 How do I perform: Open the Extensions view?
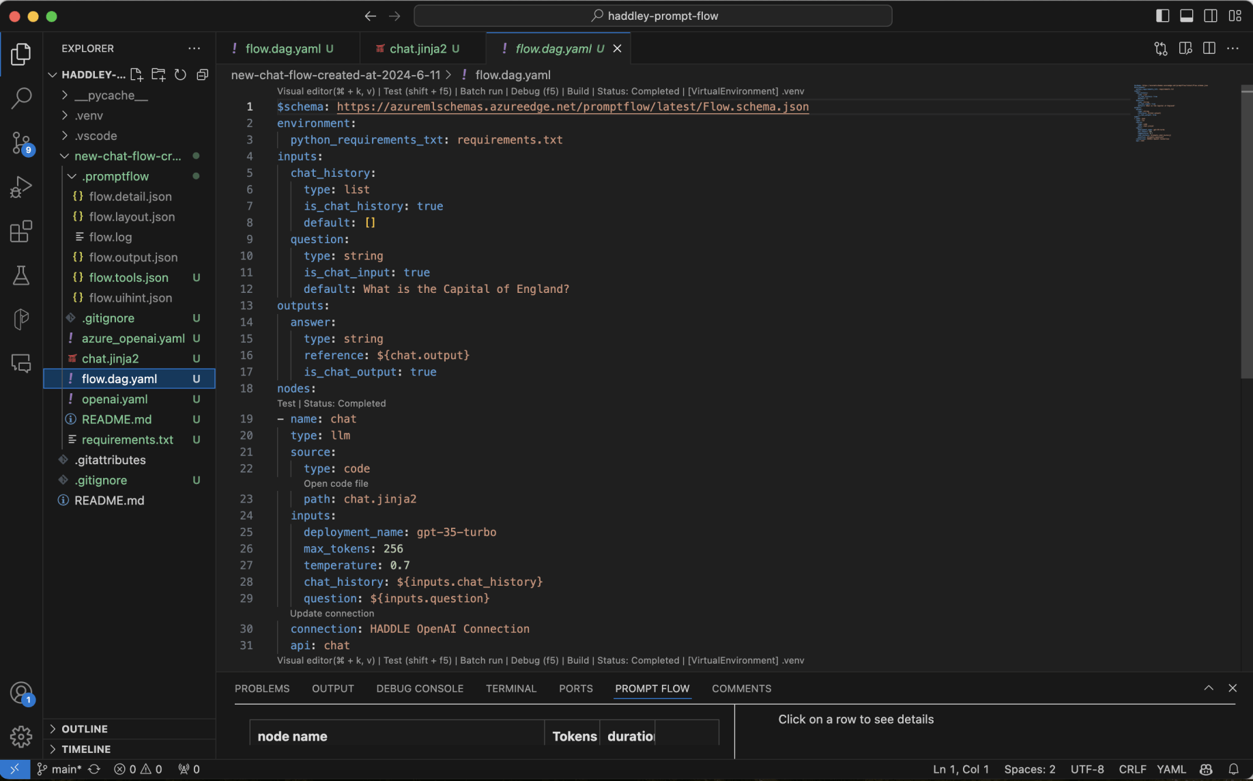pyautogui.click(x=21, y=231)
